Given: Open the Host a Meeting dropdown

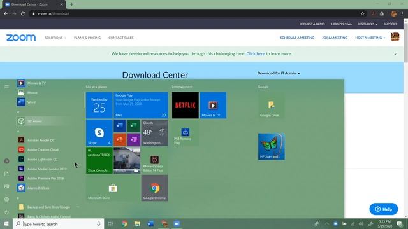Looking at the screenshot, I should pyautogui.click(x=370, y=38).
